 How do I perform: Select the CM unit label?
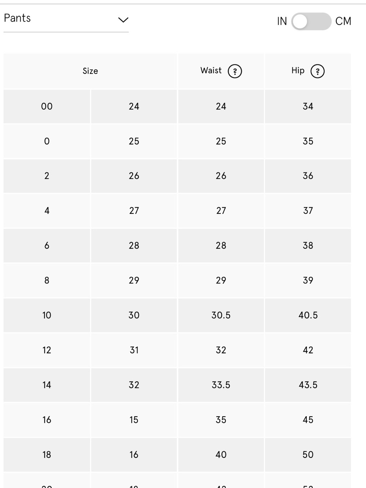tap(343, 21)
